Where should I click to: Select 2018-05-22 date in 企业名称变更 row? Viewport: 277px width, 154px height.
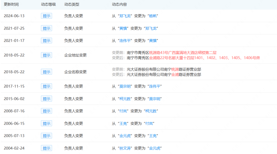coord(14,72)
